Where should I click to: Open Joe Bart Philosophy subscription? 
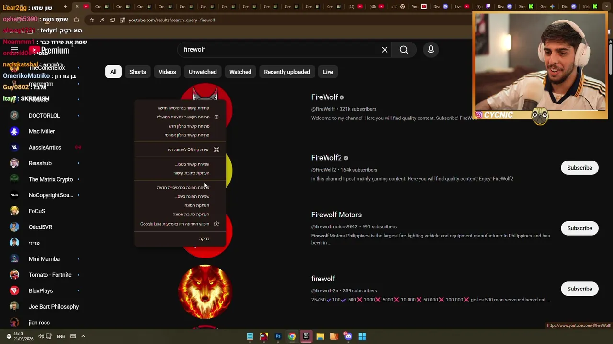coord(54,307)
